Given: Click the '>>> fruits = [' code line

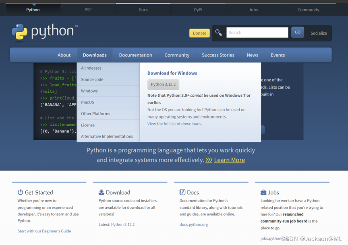Looking at the screenshot, I should [58, 78].
